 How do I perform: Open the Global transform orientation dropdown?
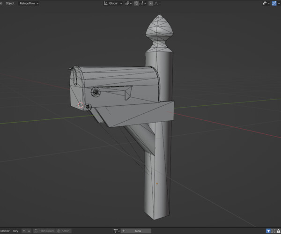click(113, 3)
